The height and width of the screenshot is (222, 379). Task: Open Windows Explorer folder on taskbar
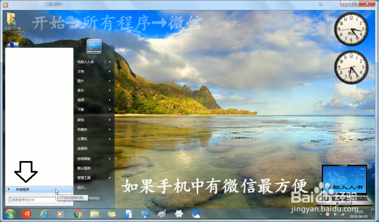[94, 214]
